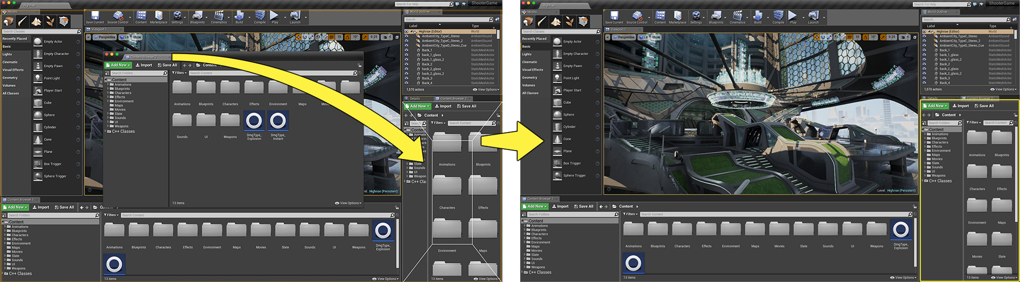This screenshot has width=1020, height=282.
Task: Toggle lock icon in floating Content Browser 2 window
Action: 360,65
